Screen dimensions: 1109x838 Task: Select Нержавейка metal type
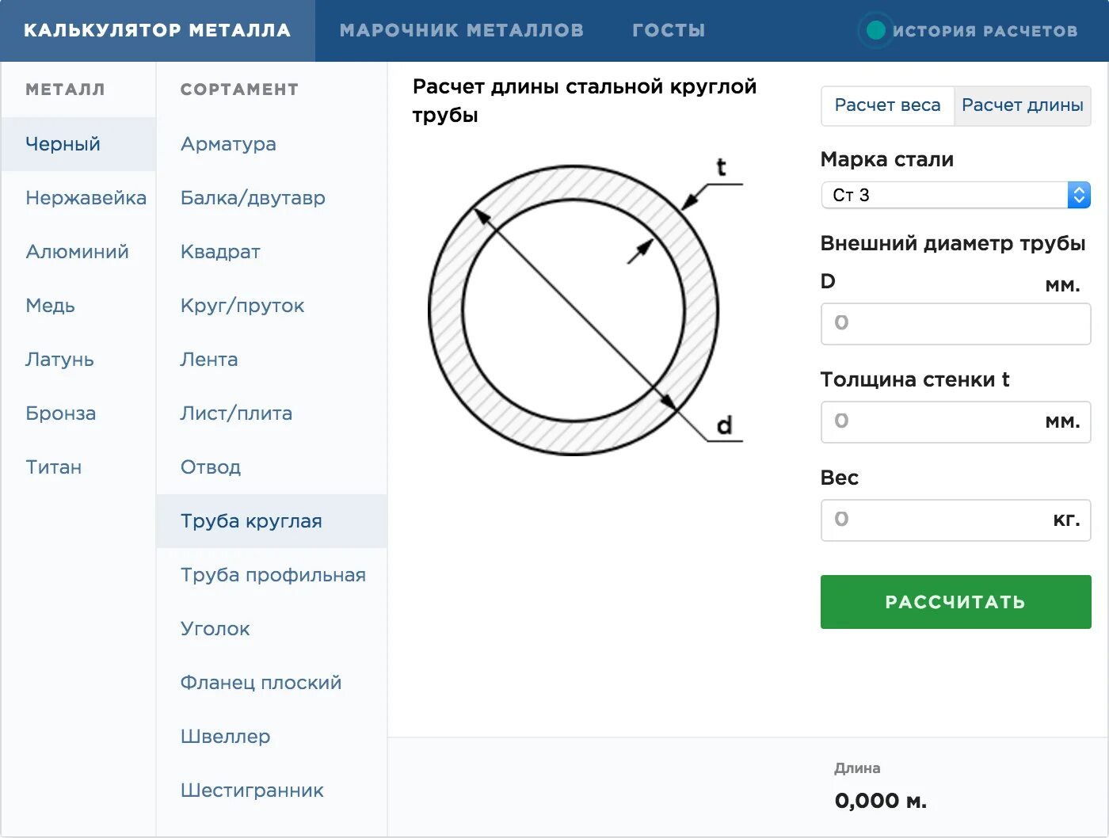[86, 198]
